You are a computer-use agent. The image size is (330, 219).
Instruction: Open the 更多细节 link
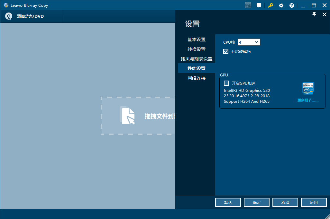[x=308, y=100]
